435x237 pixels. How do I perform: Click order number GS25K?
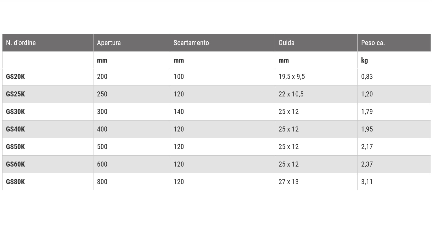pyautogui.click(x=15, y=94)
